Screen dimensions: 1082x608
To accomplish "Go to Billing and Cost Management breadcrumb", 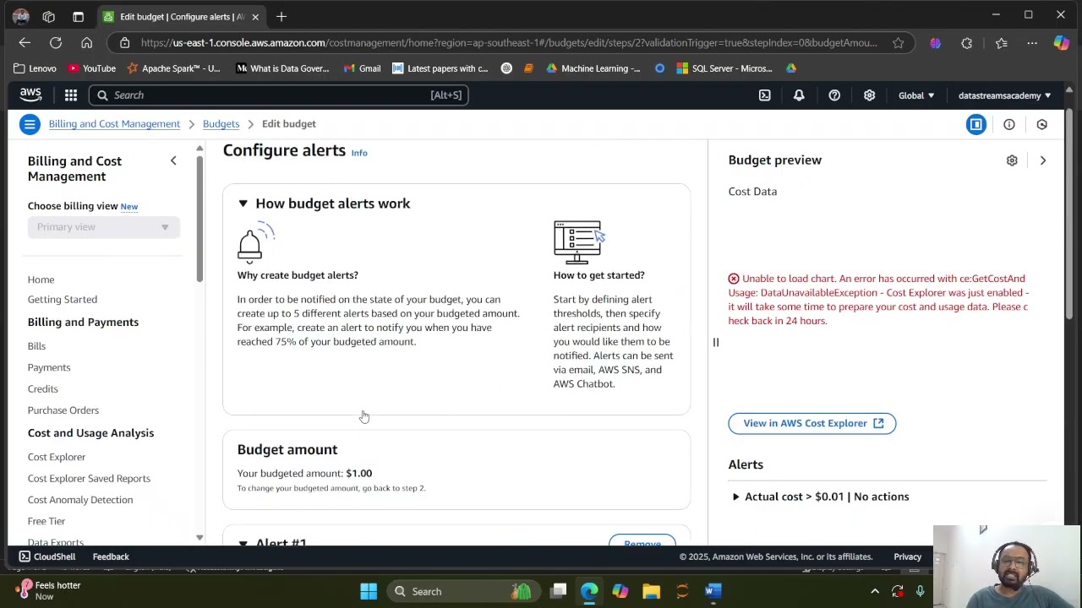I will tap(114, 124).
